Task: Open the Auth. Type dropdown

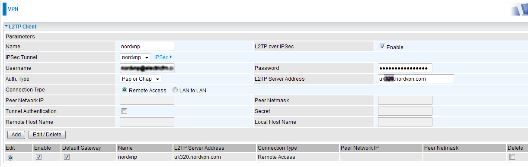Action: (140, 79)
